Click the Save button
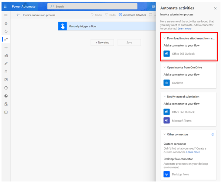Viewport: 222px width, 183px height. pos(129,43)
